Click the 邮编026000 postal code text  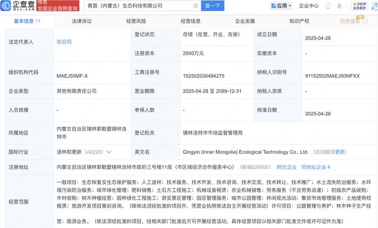255,167
